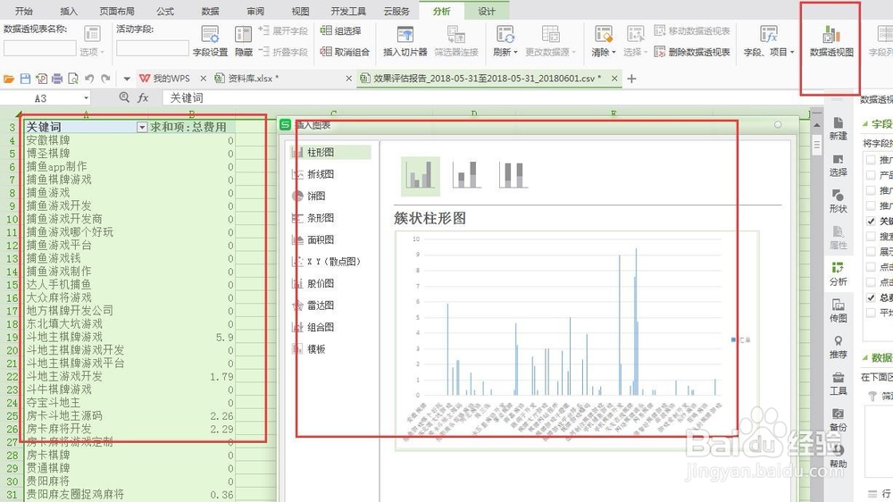Open the 设计 ribbon tab

487,11
